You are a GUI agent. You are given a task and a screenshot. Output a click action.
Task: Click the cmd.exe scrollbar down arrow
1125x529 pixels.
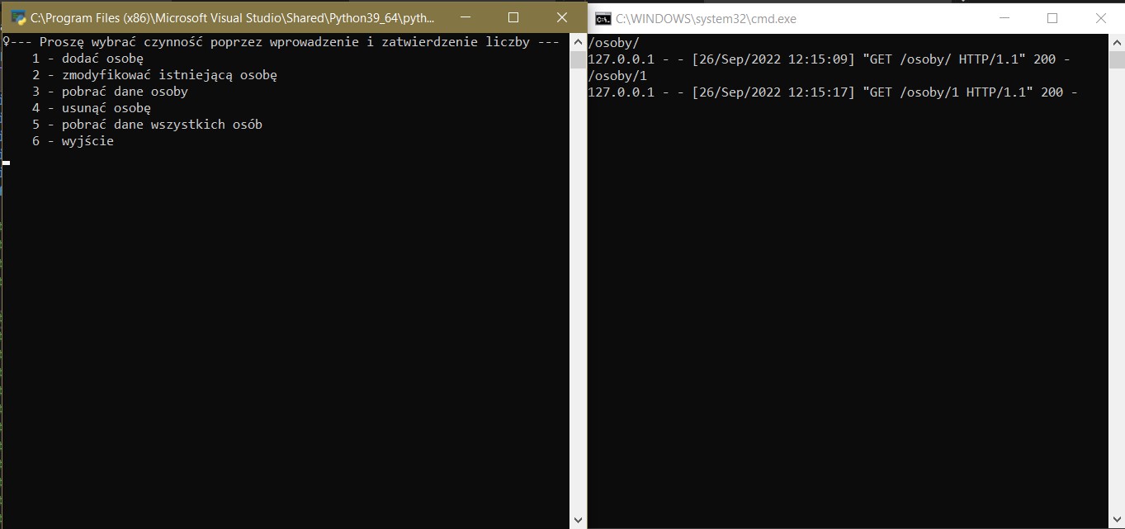click(1117, 521)
